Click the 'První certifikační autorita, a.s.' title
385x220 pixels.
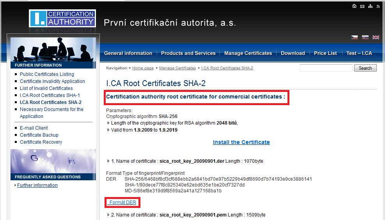coord(170,23)
